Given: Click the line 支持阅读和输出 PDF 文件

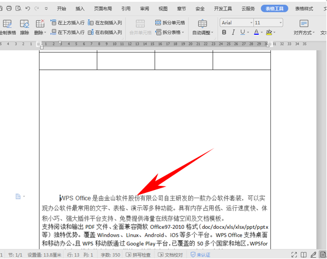Looking at the screenshot, I should point(155,227).
